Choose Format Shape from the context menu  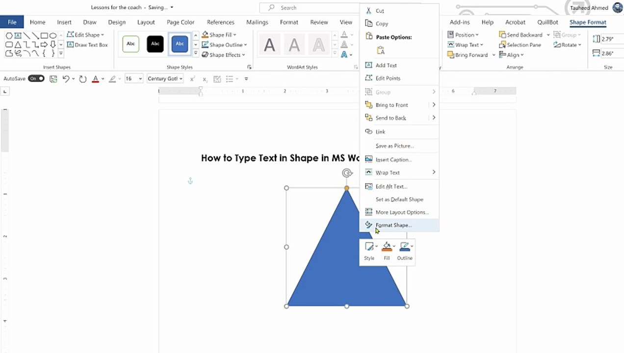point(399,225)
